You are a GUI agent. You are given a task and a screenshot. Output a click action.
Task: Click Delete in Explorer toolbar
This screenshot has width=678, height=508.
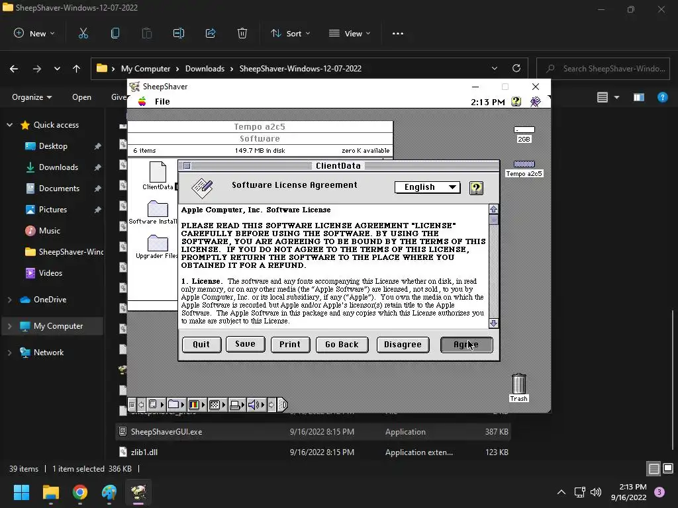click(242, 33)
